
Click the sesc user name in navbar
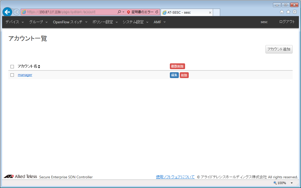(x=264, y=22)
